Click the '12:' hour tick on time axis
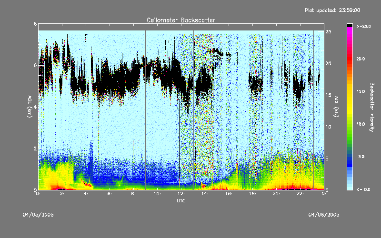Screen dimensions: 381x238 coord(181,194)
